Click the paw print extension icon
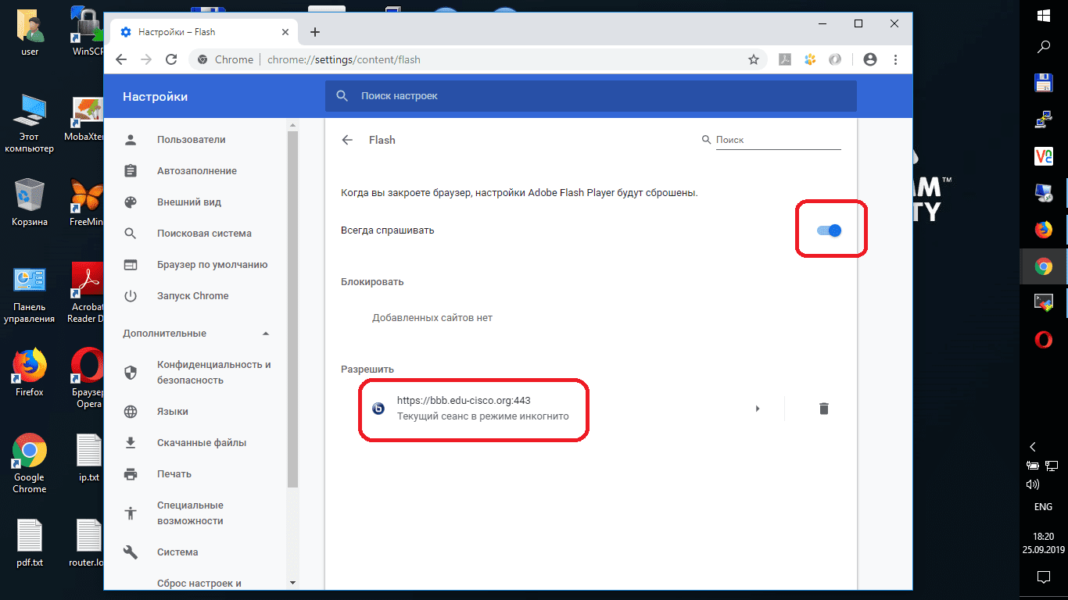 coord(810,59)
